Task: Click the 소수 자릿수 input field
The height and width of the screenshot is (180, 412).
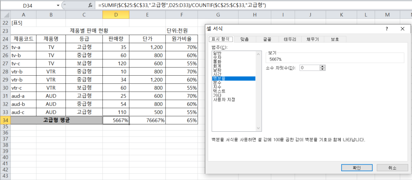Action: tap(309, 68)
